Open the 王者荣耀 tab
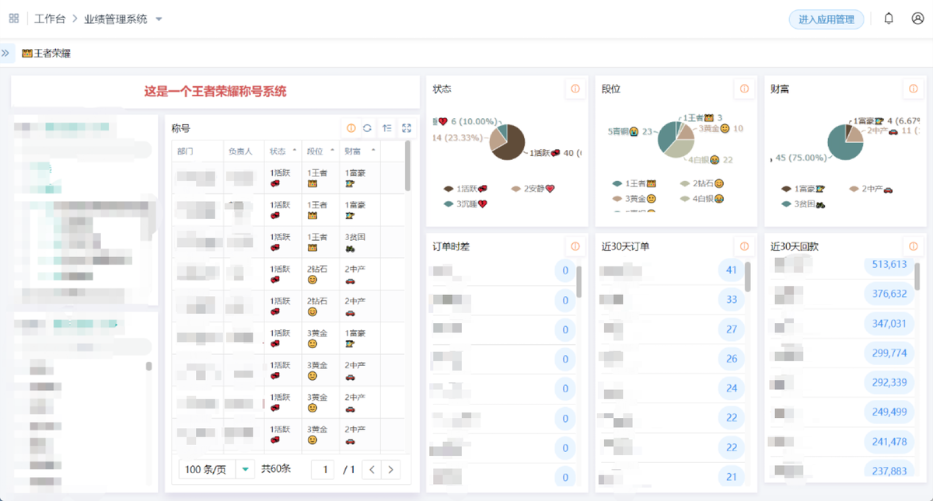The height and width of the screenshot is (501, 933). click(x=46, y=54)
